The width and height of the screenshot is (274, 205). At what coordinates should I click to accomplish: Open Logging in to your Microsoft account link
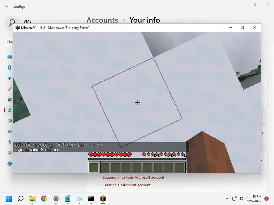click(133, 177)
